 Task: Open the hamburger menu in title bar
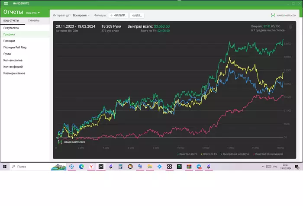click(6, 3)
